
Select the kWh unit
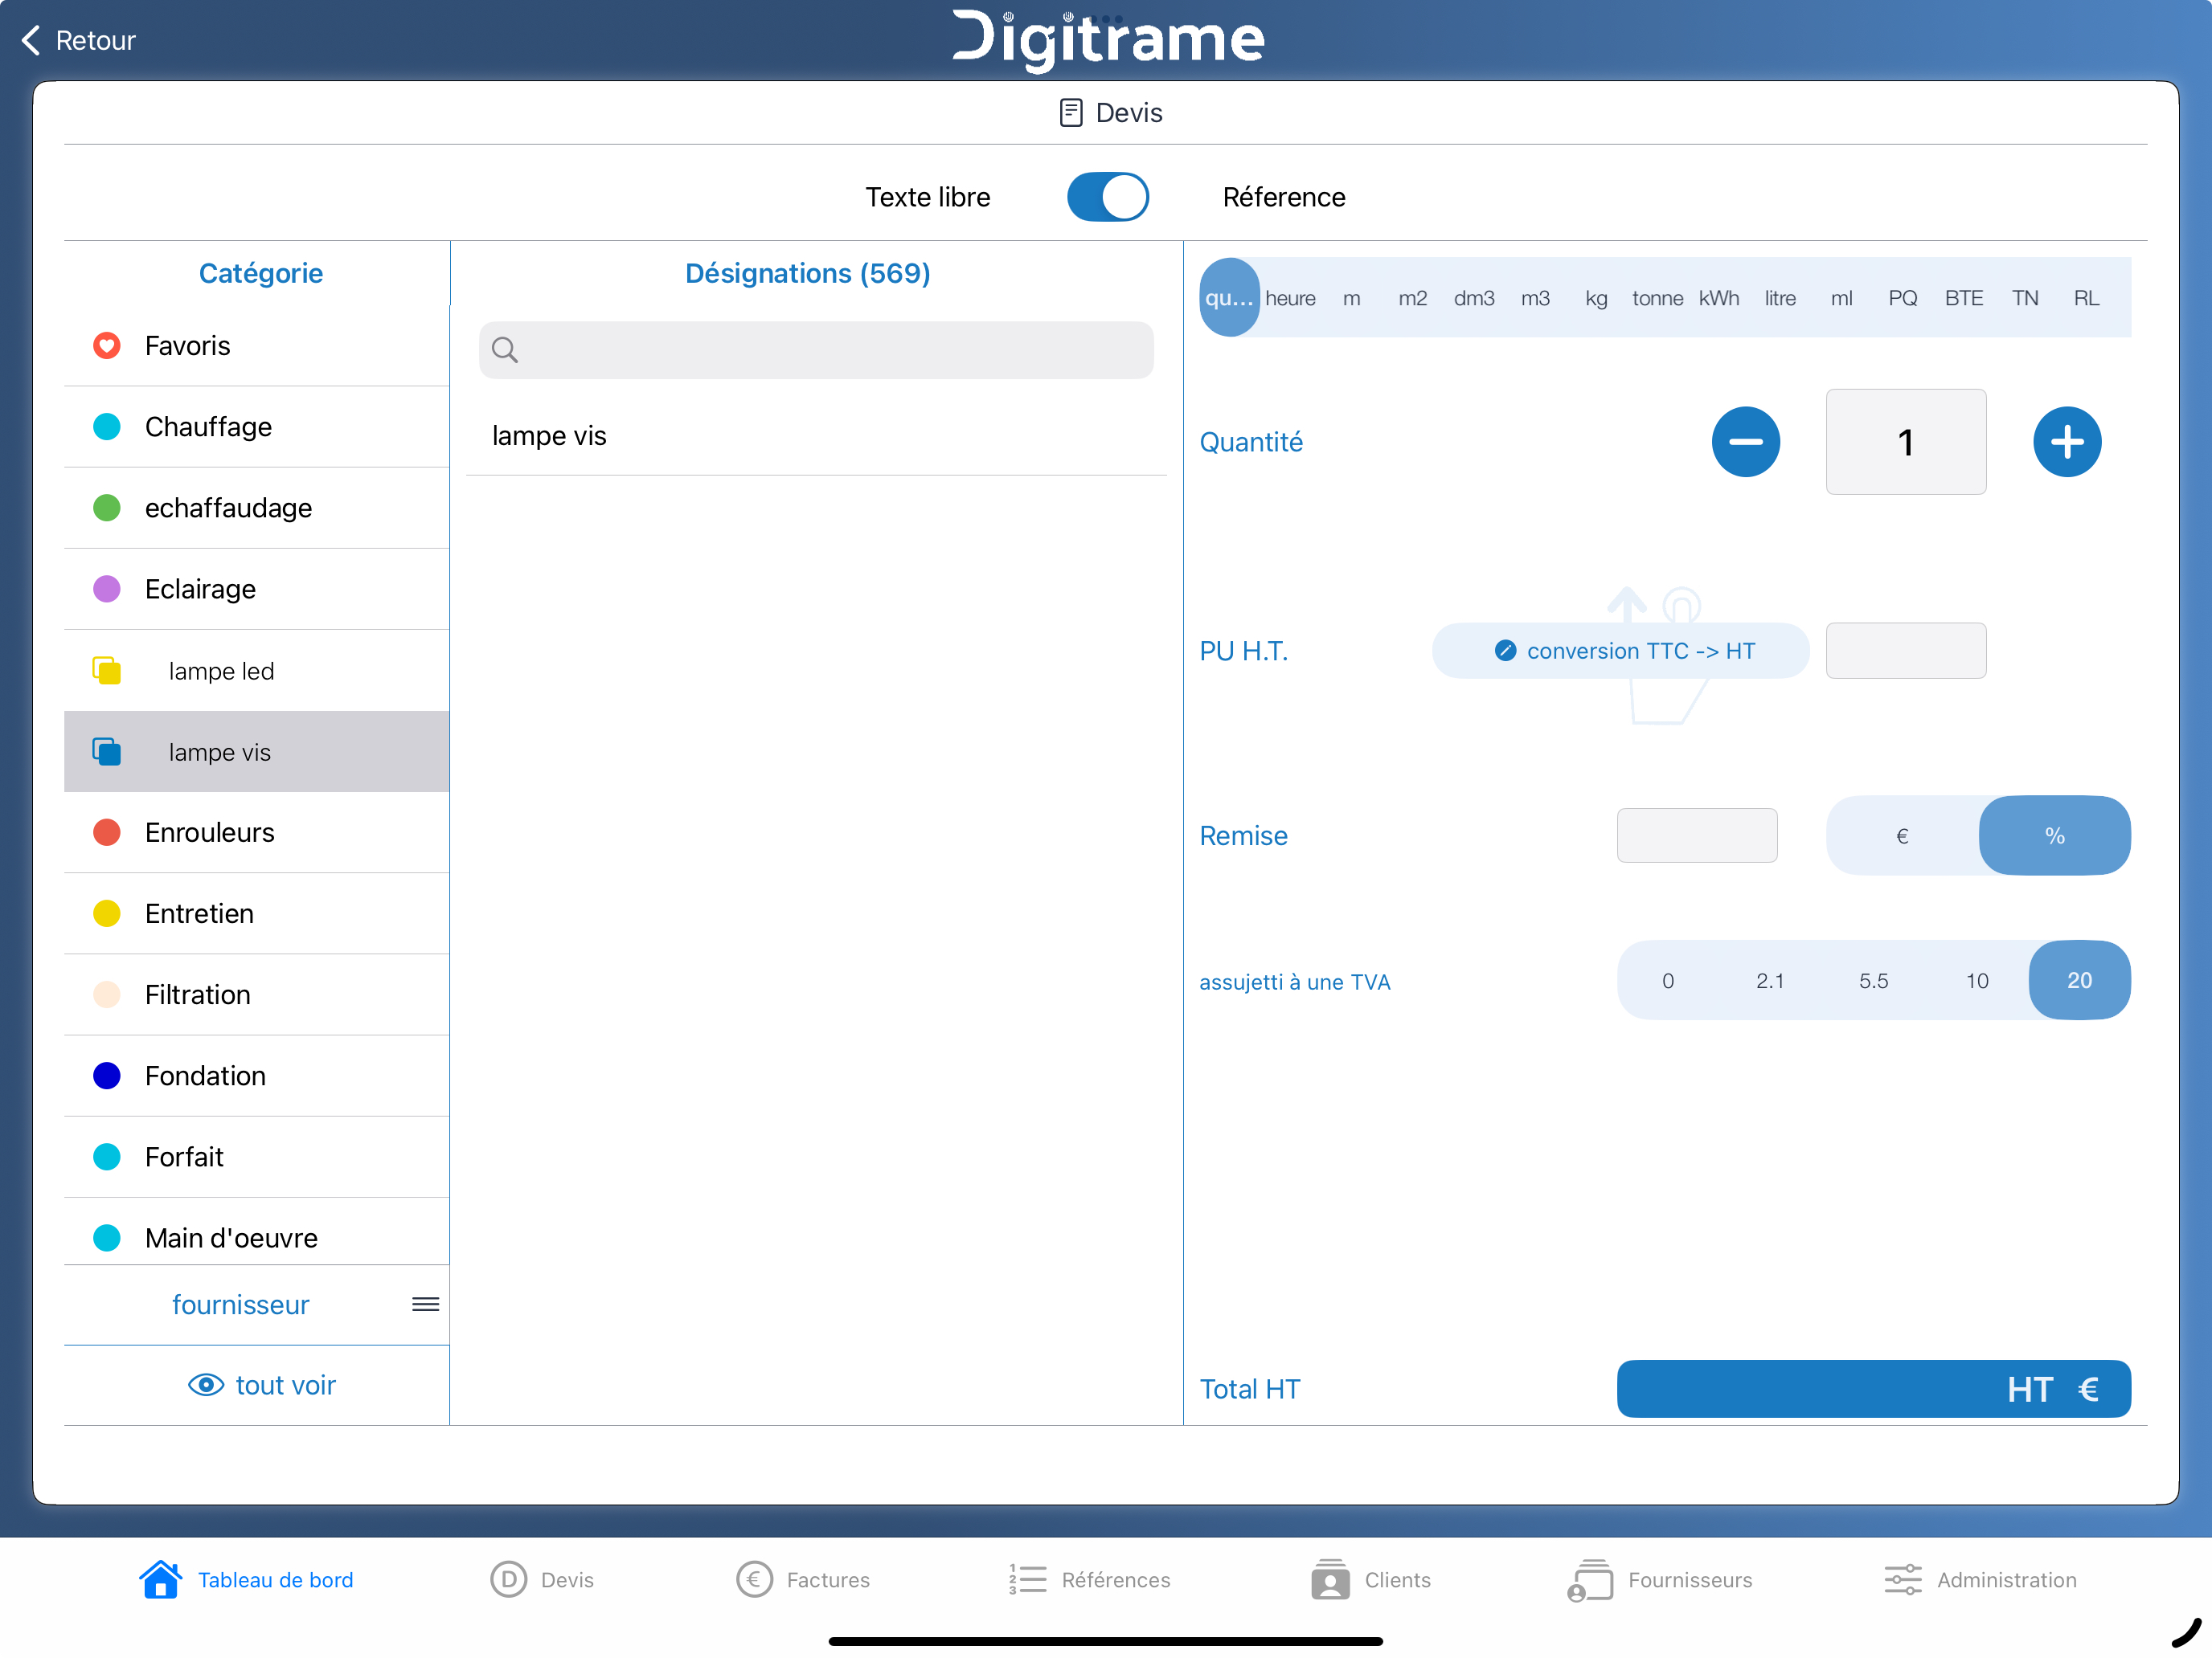pos(1718,298)
